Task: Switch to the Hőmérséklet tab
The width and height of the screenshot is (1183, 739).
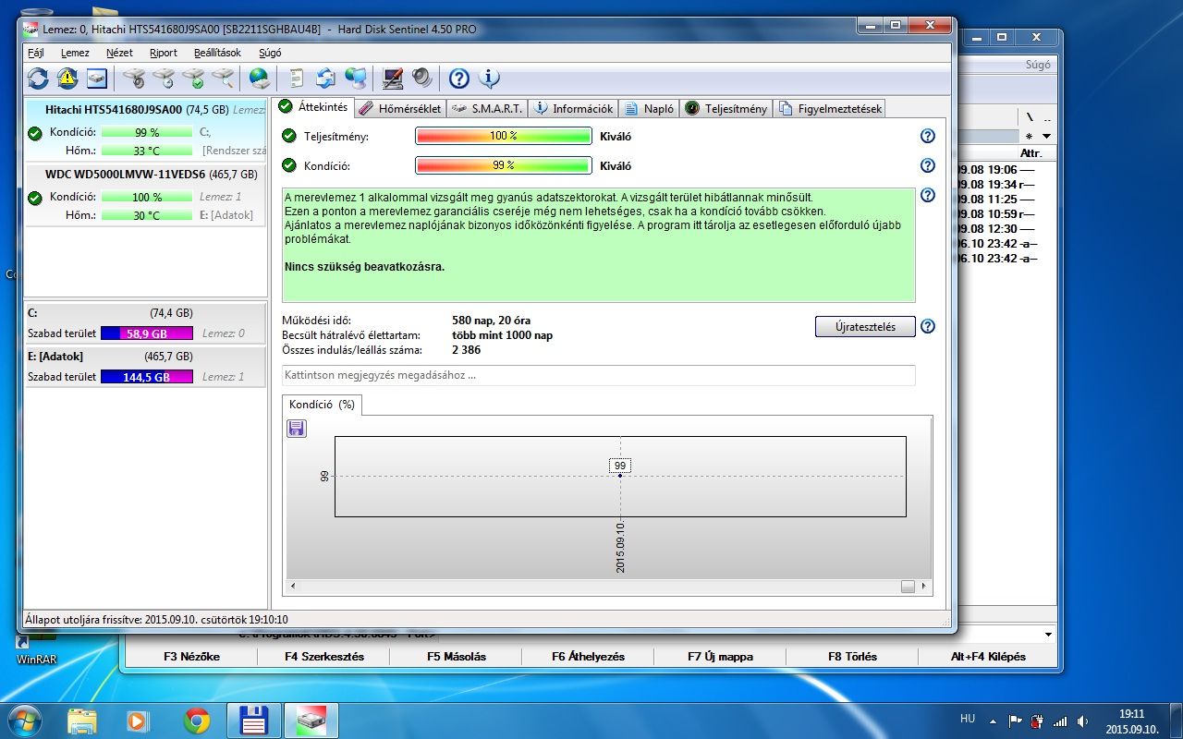Action: 399,109
